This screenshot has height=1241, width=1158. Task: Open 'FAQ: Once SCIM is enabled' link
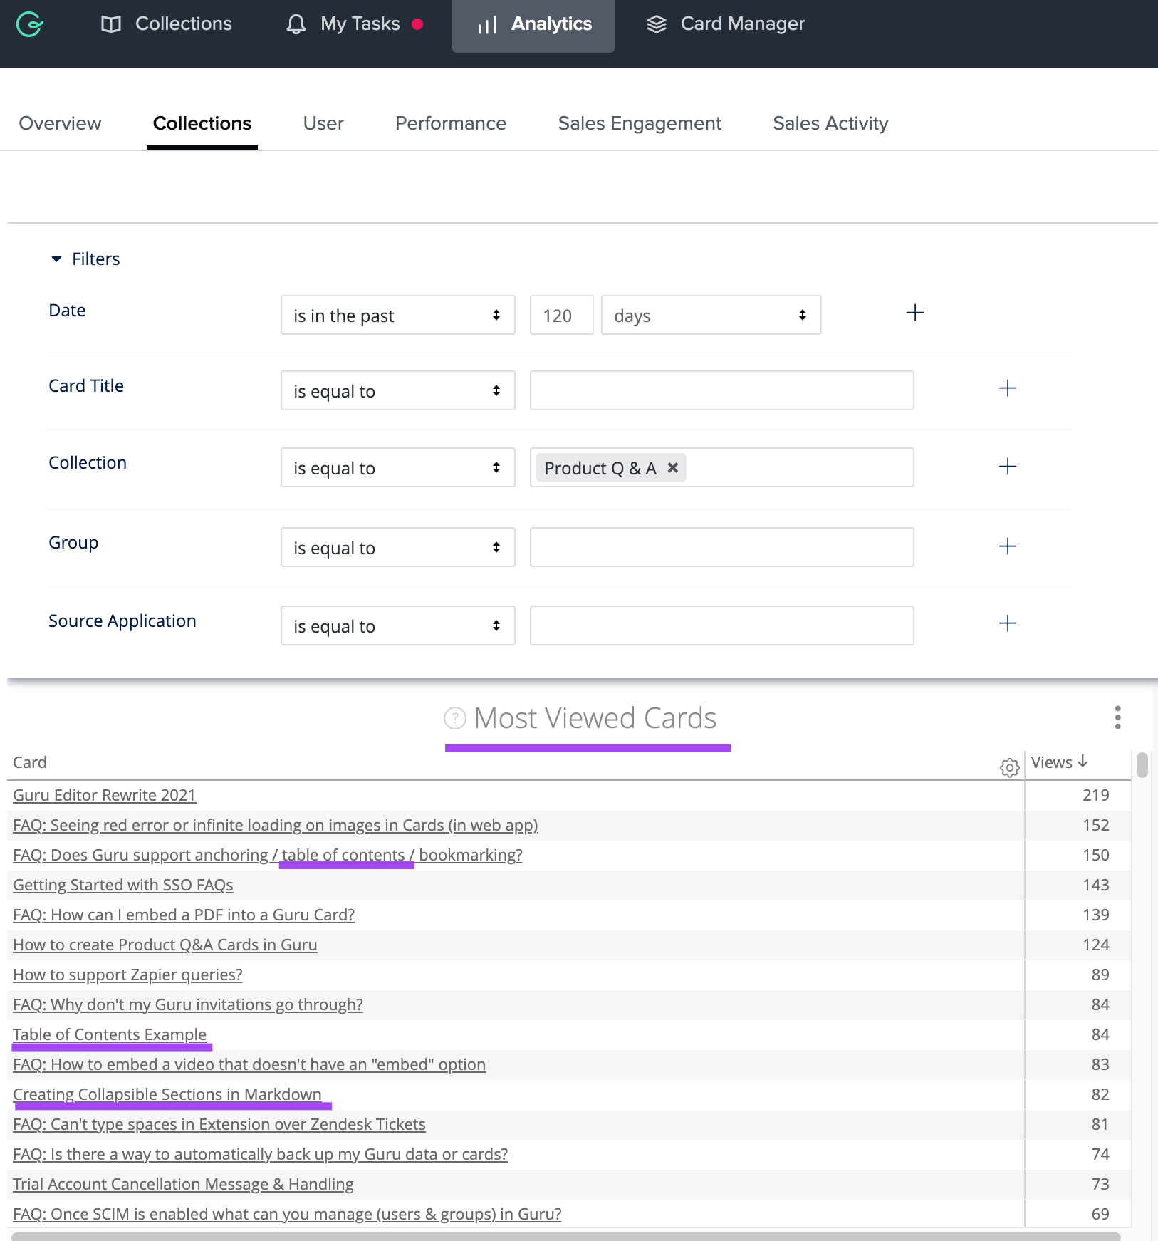[x=287, y=1214]
